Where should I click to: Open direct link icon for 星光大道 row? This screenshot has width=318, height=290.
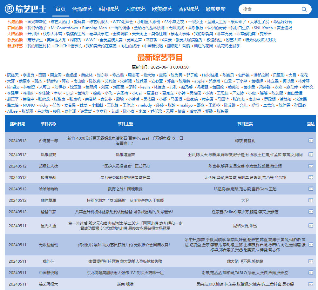pos(311,226)
